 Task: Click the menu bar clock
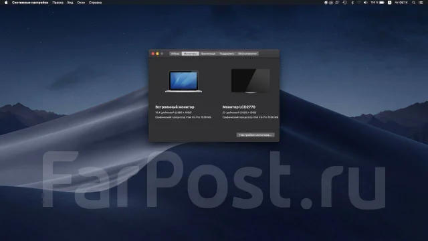click(x=401, y=3)
